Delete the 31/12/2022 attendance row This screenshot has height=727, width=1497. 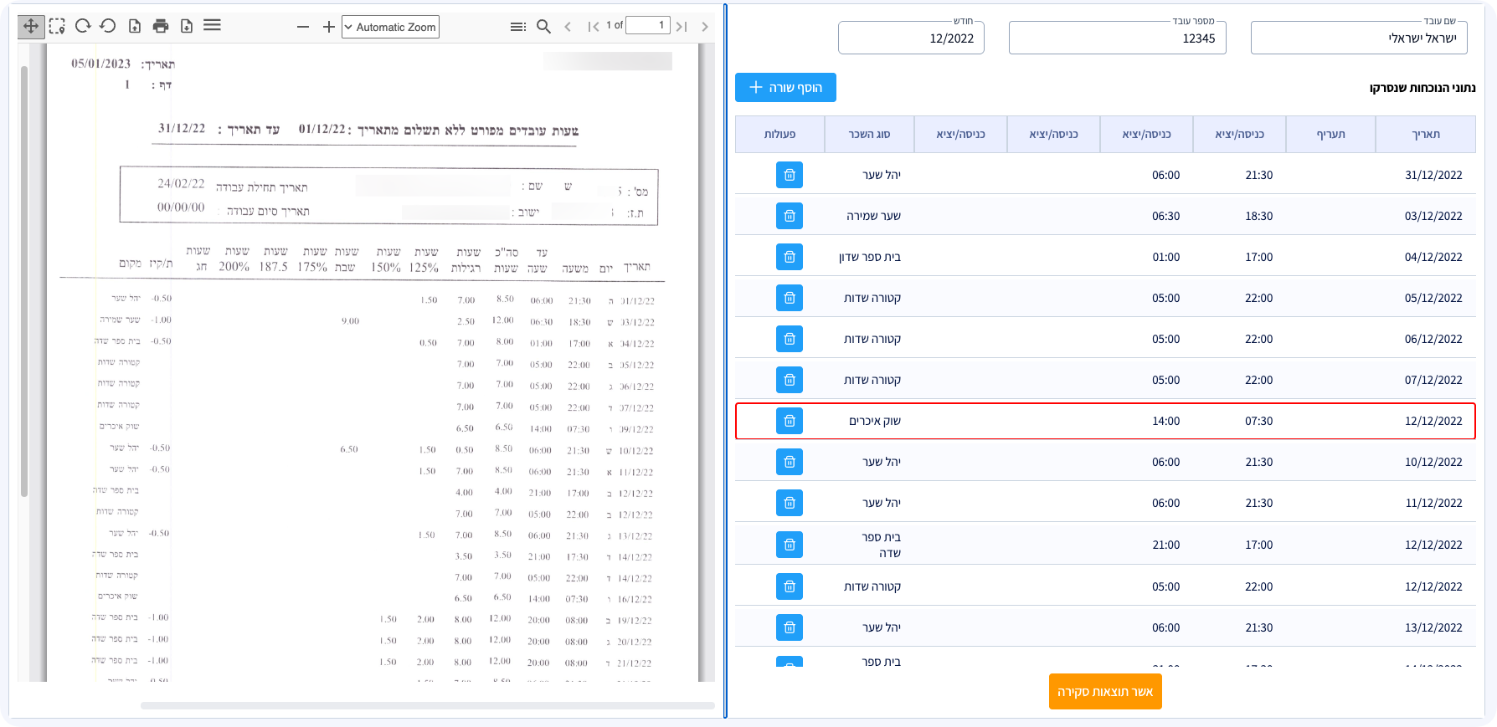789,175
